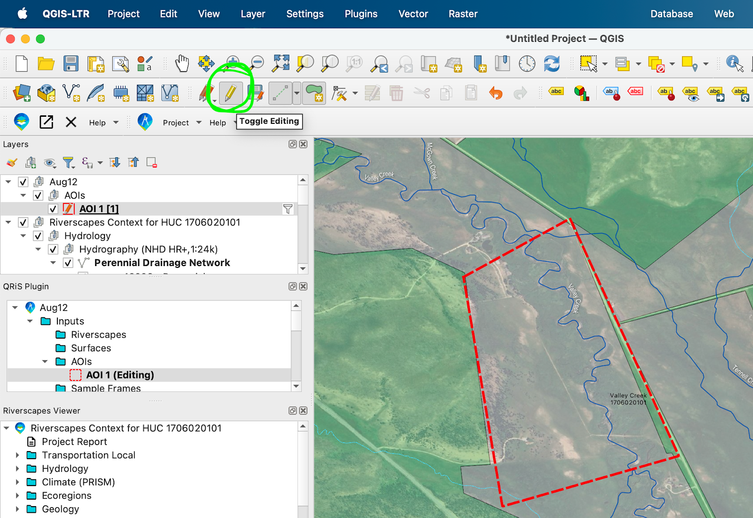Click the Undo arrow icon
Viewport: 753px width, 518px height.
point(496,93)
